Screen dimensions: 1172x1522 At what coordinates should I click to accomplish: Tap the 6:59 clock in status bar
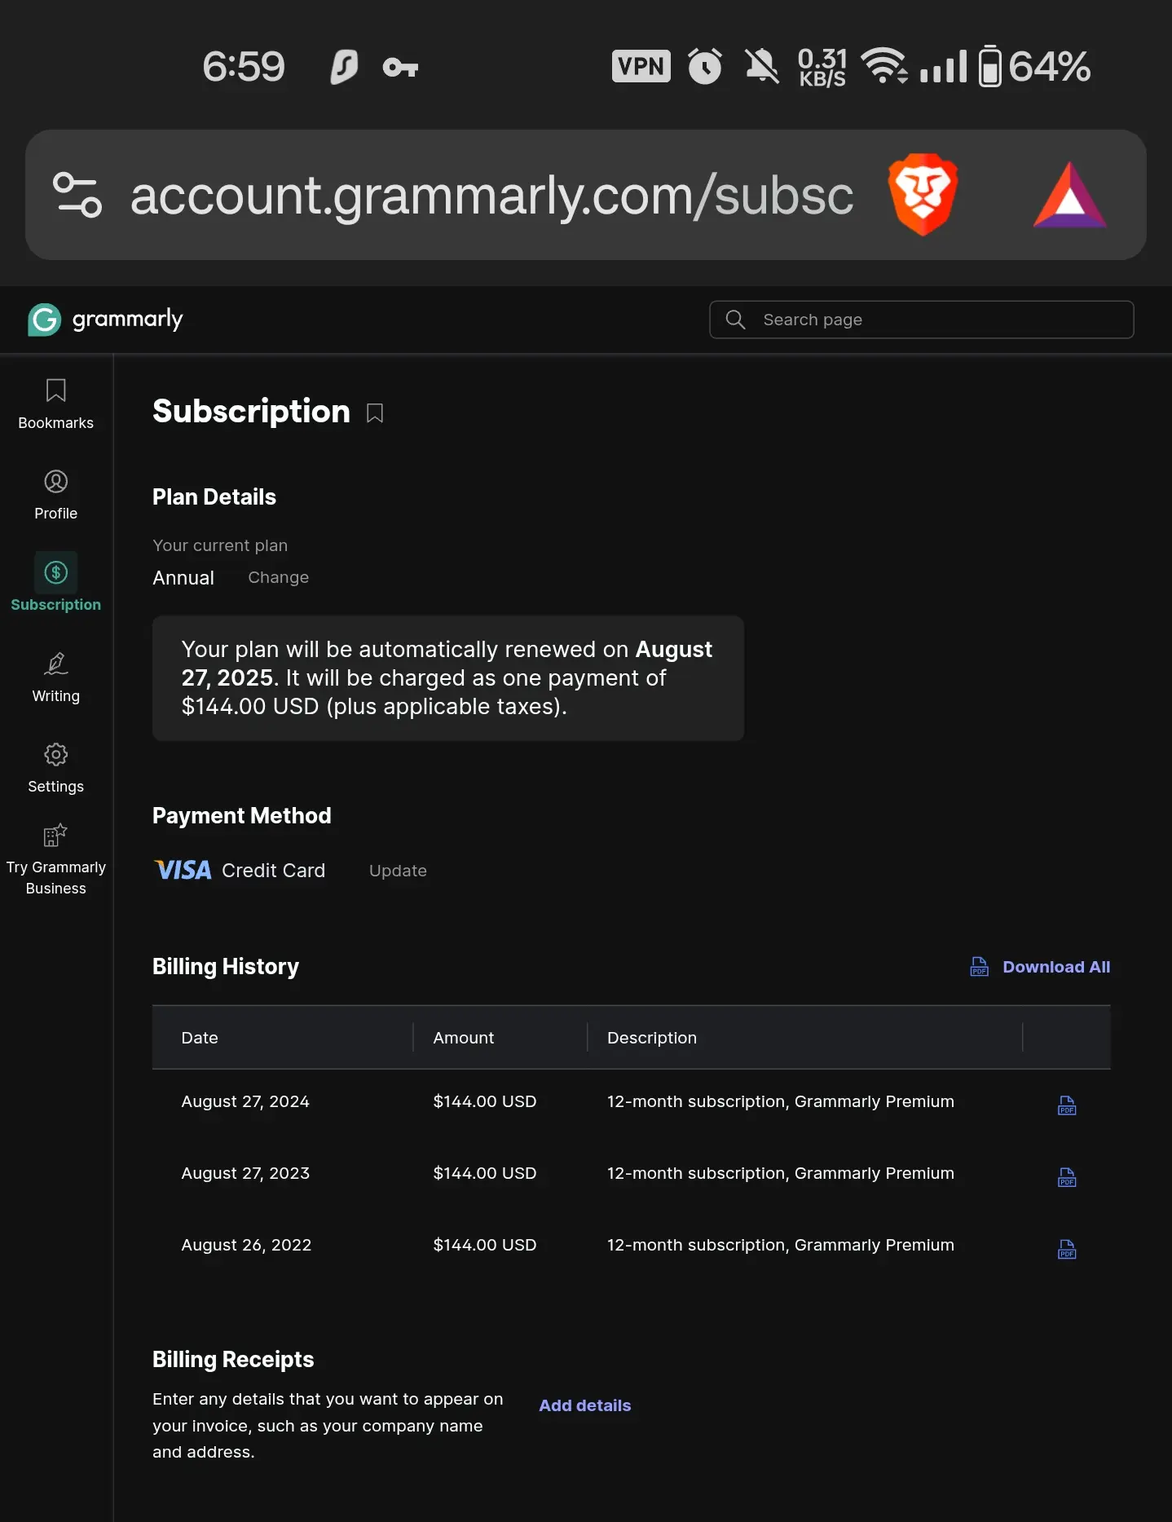pyautogui.click(x=244, y=66)
